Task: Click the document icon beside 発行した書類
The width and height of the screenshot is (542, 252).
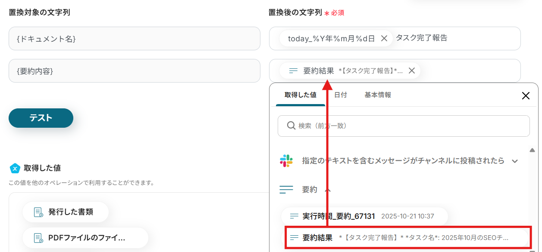Action: coord(39,212)
